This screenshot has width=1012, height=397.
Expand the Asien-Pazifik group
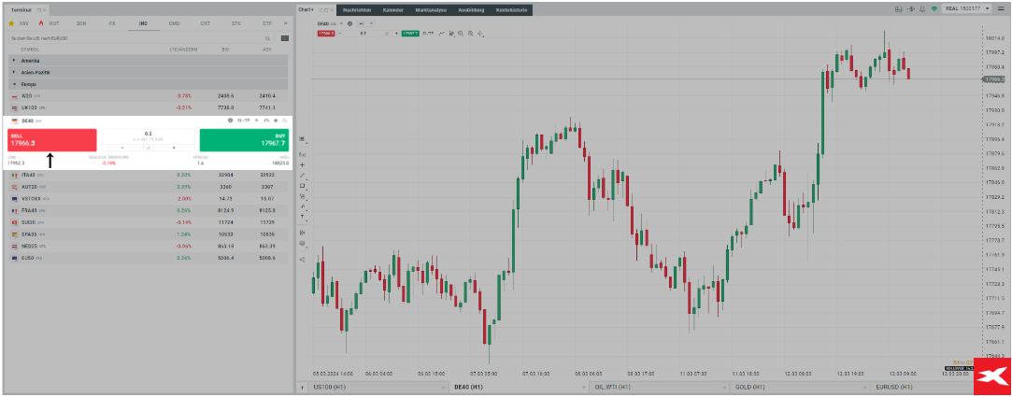click(x=148, y=72)
